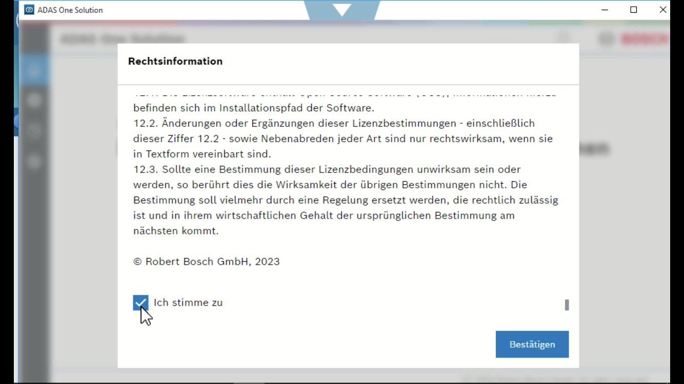The width and height of the screenshot is (684, 384).
Task: Click the text "nächsten kommt."
Action: (x=176, y=231)
